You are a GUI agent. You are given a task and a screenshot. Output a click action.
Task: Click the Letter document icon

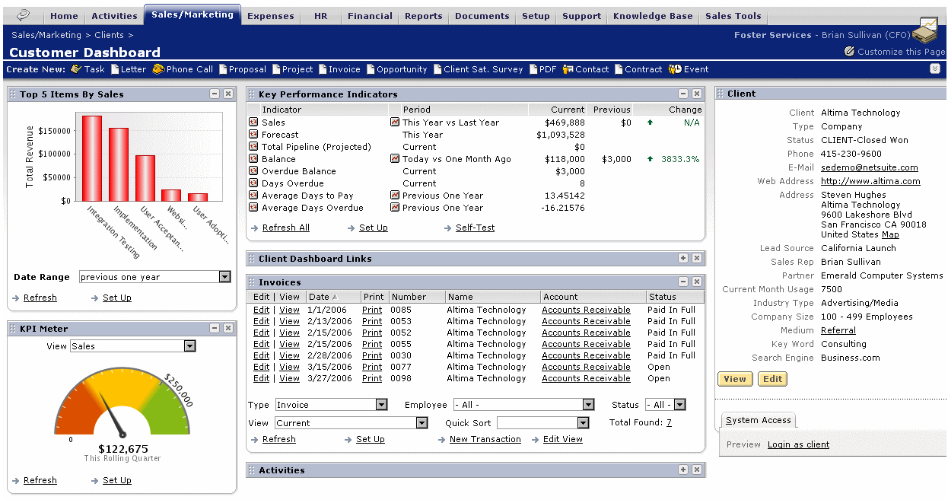point(116,69)
